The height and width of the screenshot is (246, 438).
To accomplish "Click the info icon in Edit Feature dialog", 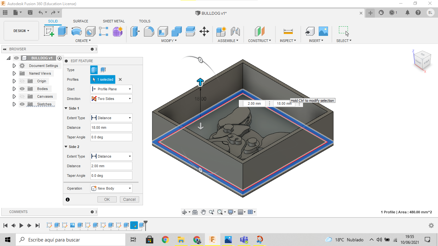I will pyautogui.click(x=68, y=200).
